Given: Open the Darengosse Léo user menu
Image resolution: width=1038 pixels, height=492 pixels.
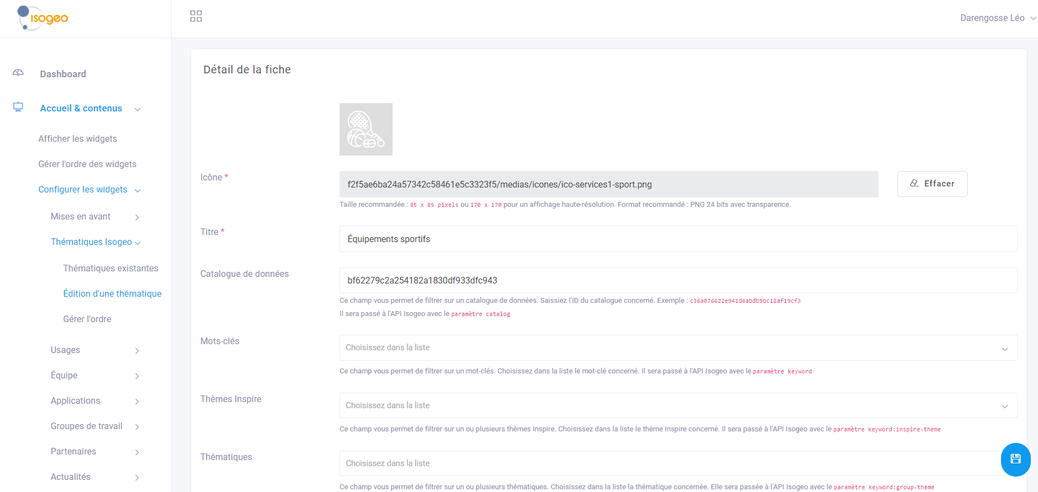Looking at the screenshot, I should point(998,18).
